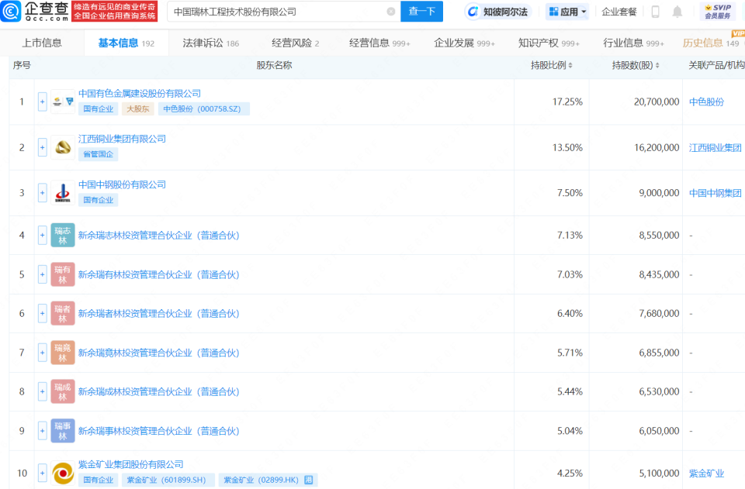Viewport: 745px width, 489px height.
Task: Expand row 8 新余瑞成林 plus button
Action: (x=42, y=392)
